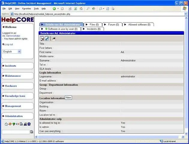
Task: Collapse the Welkome sidebar panel
Action: coord(9,27)
